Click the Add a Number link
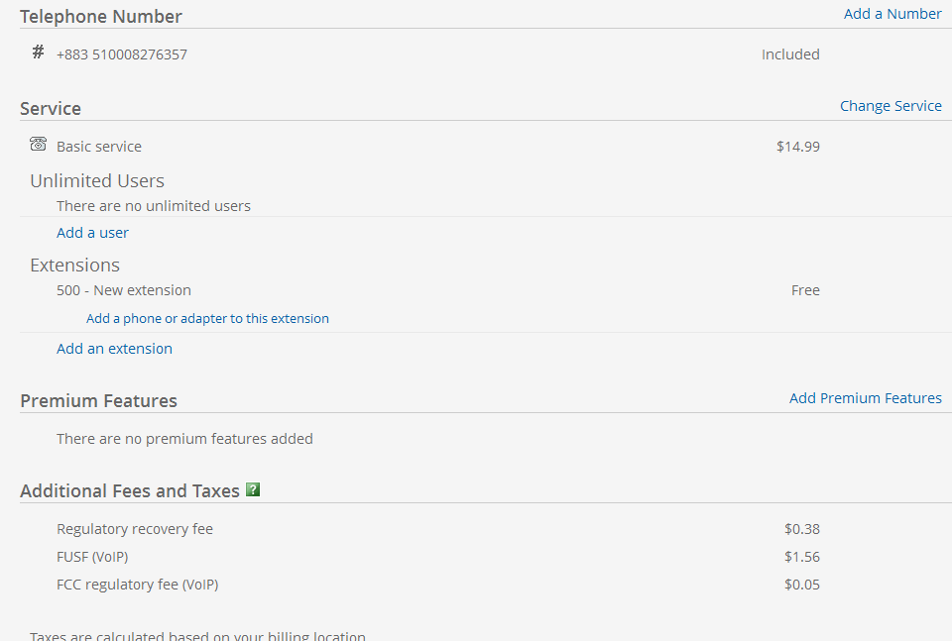Viewport: 952px width, 641px height. point(892,14)
